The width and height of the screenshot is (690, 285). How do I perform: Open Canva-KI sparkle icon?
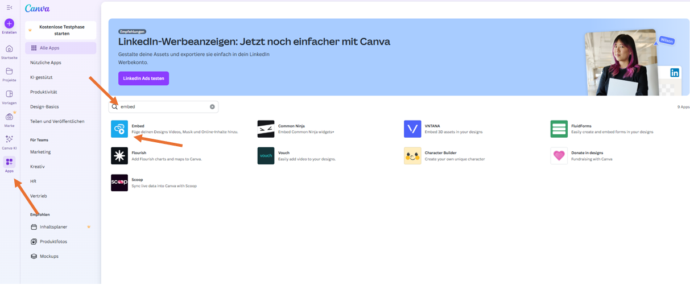click(x=9, y=139)
